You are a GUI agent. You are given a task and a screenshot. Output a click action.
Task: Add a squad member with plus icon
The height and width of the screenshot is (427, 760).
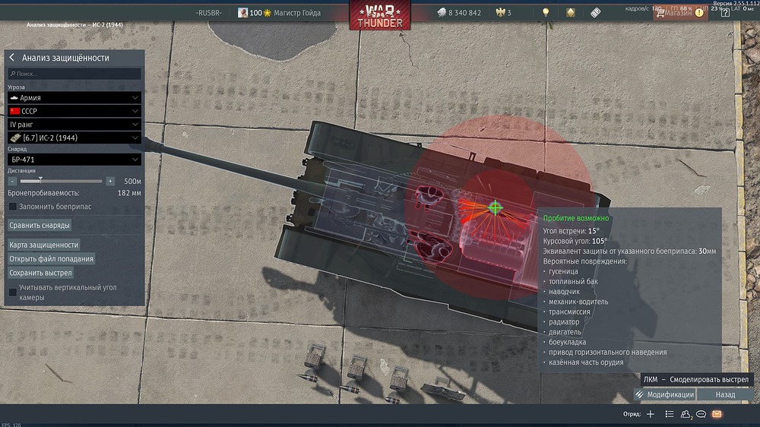point(651,414)
